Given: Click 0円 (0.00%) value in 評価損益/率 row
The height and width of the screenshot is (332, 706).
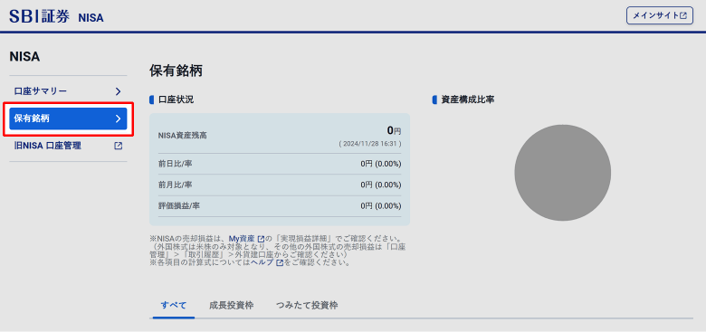Looking at the screenshot, I should (x=381, y=206).
